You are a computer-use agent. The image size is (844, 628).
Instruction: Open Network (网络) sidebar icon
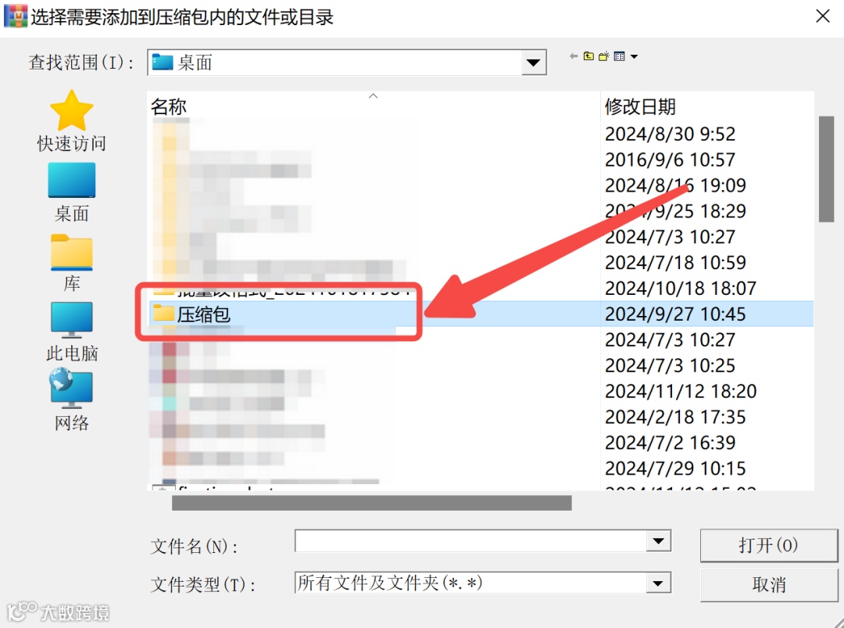[71, 389]
